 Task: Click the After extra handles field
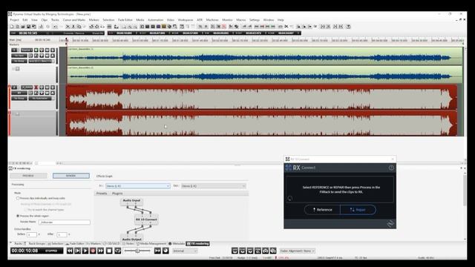click(62, 234)
